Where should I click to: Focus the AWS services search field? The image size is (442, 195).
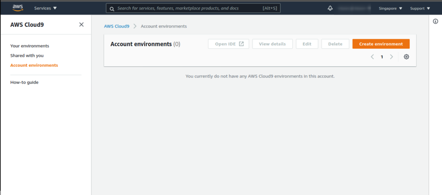193,8
